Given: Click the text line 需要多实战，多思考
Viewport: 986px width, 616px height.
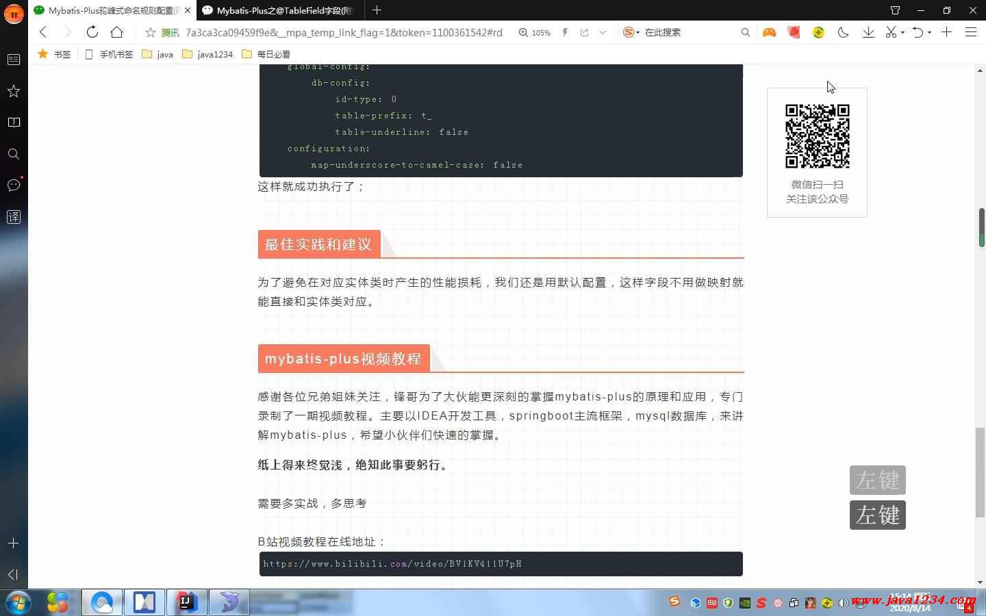Looking at the screenshot, I should pos(312,503).
